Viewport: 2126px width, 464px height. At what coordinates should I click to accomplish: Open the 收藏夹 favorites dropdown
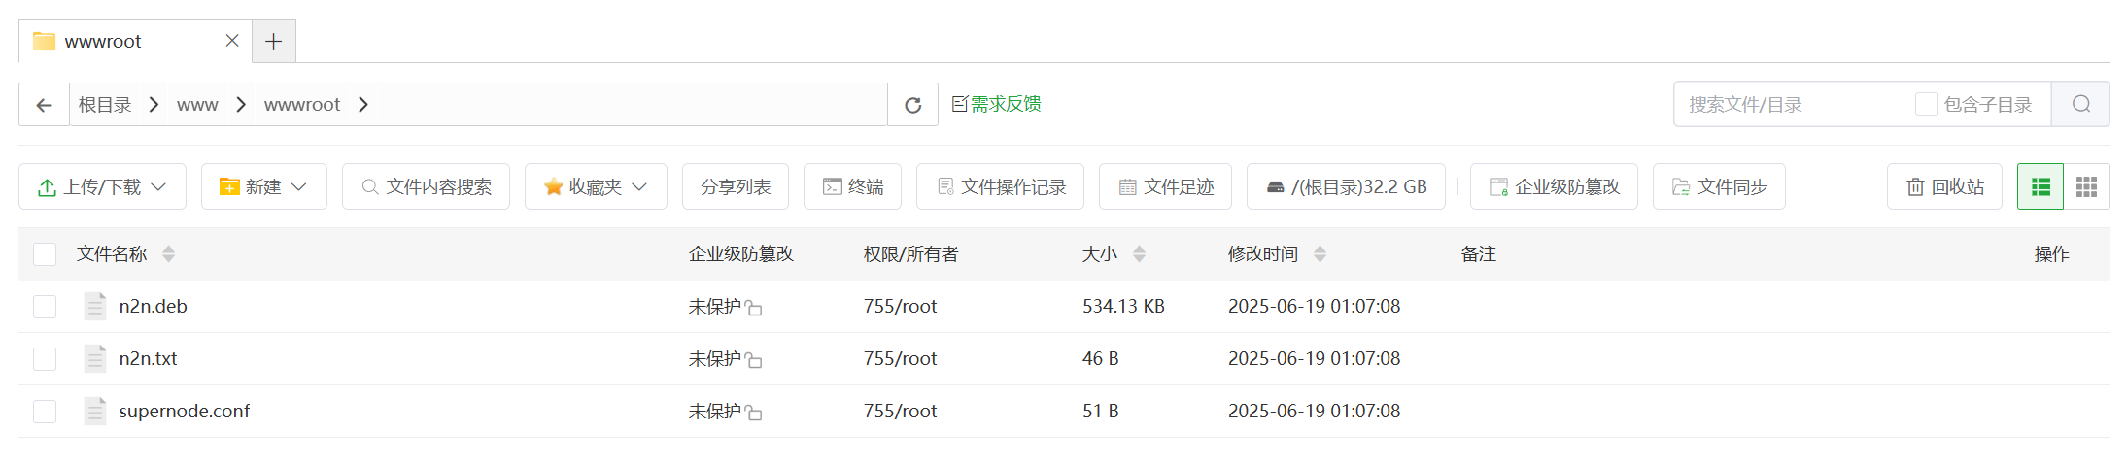[596, 187]
